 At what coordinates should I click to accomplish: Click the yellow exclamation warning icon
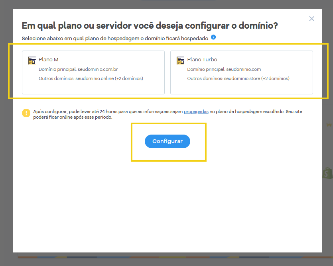(x=26, y=113)
